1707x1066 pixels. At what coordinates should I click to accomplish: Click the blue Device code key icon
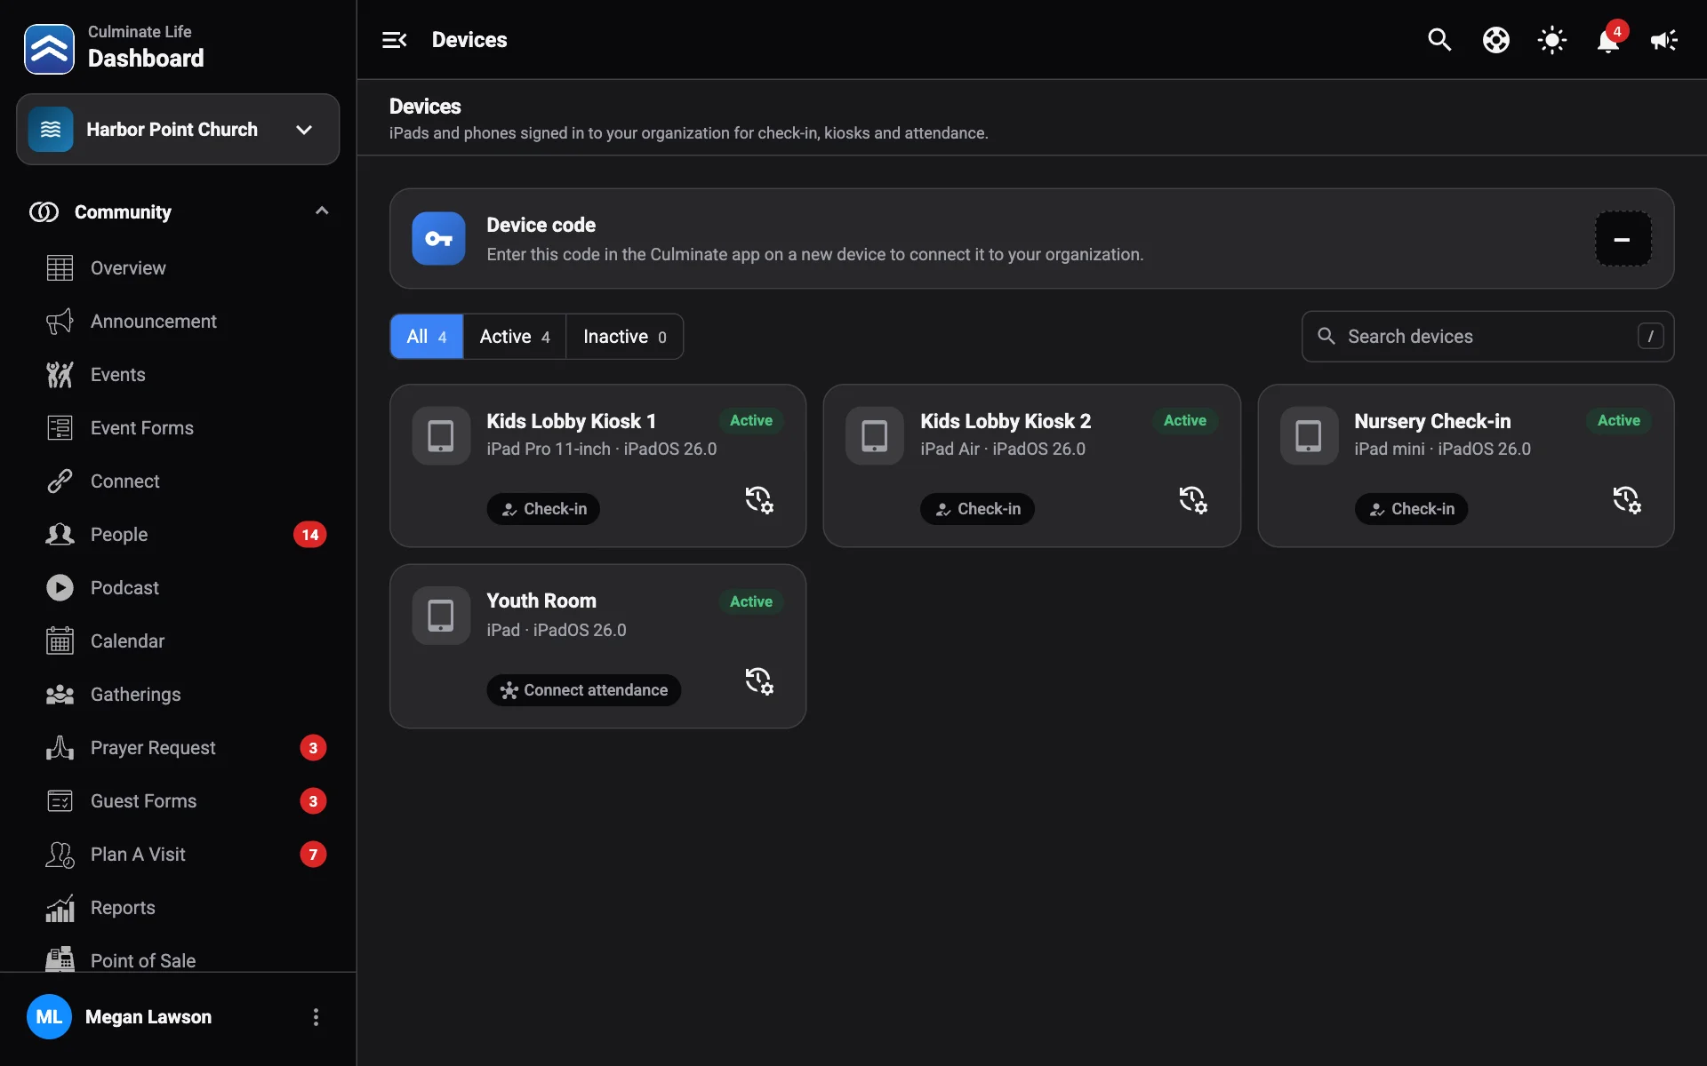tap(438, 238)
